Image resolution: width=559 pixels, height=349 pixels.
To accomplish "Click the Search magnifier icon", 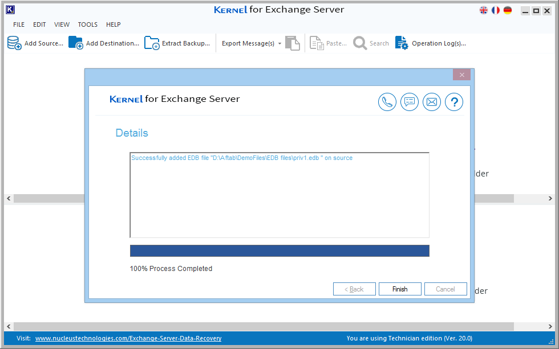I will point(360,43).
